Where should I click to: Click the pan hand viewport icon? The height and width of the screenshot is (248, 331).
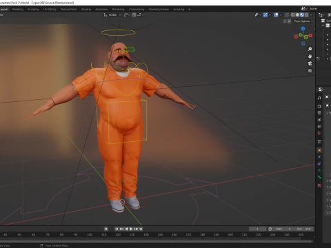[x=310, y=56]
